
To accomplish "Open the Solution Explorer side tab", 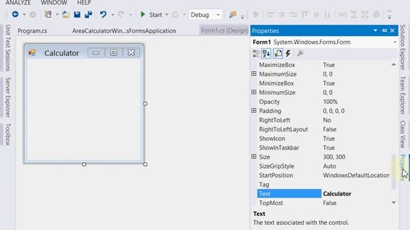I will [x=403, y=47].
